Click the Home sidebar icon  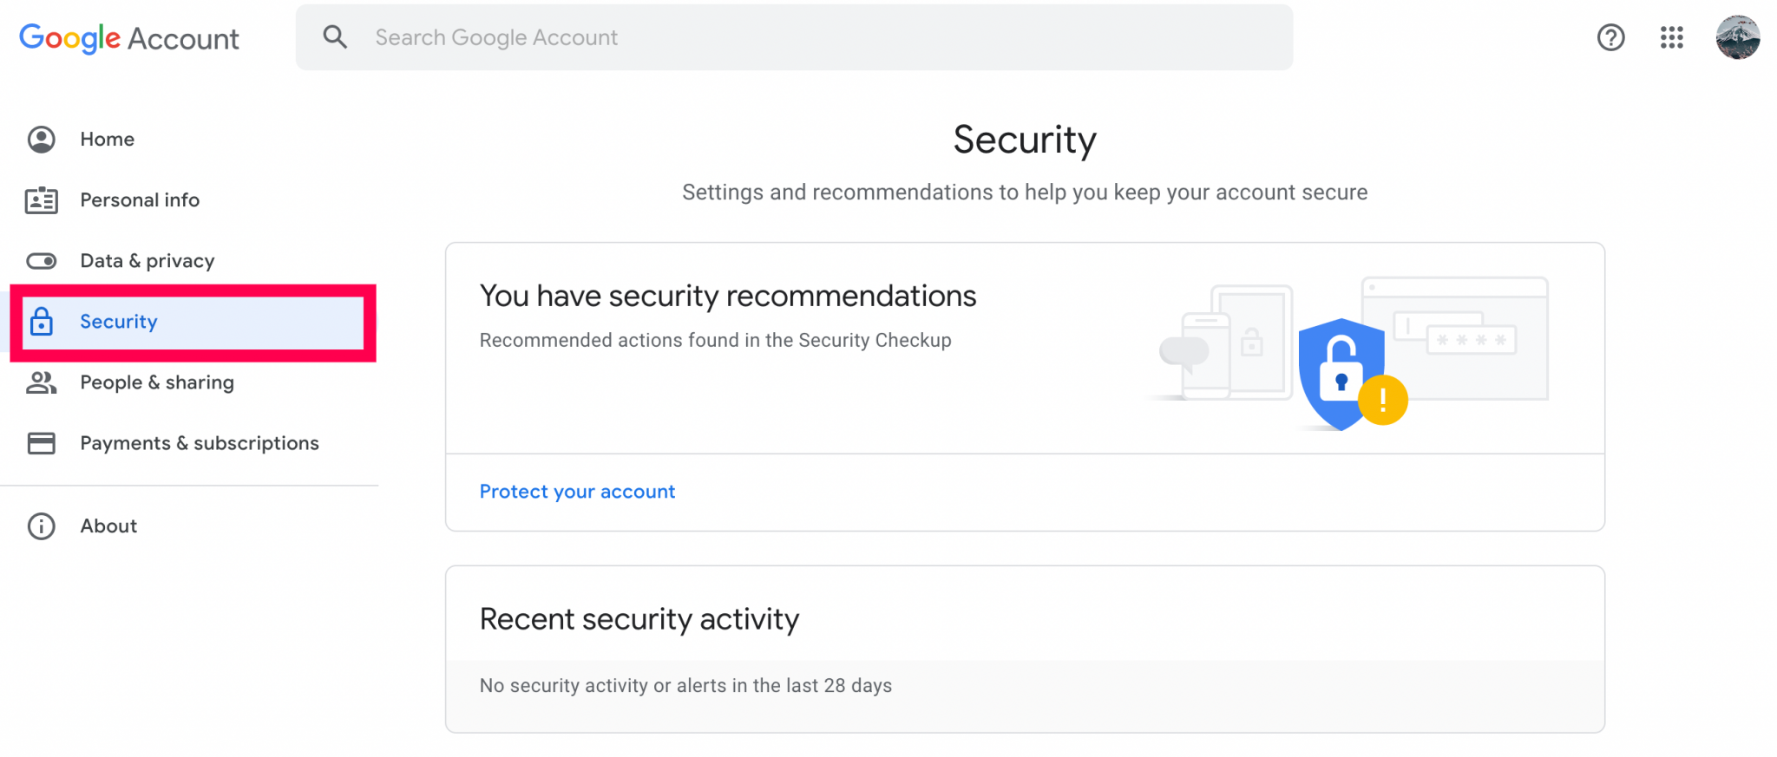(40, 139)
